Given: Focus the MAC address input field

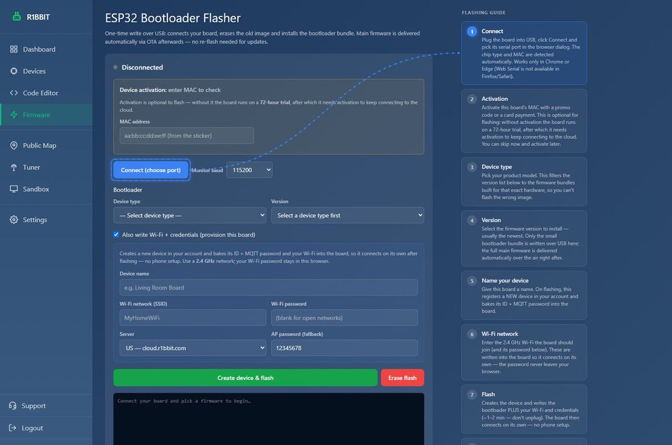Looking at the screenshot, I should (186, 136).
